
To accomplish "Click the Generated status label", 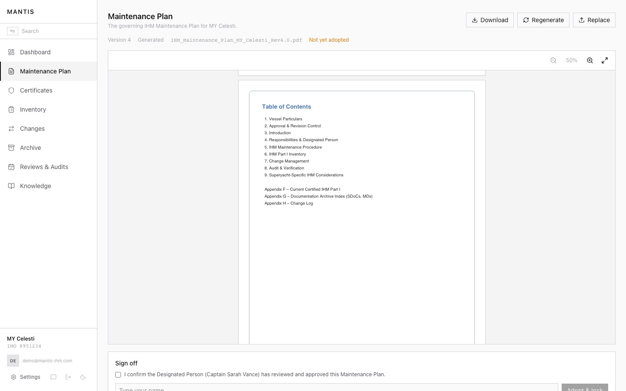I will click(151, 40).
